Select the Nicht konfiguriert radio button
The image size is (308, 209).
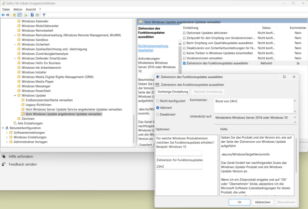(x=159, y=101)
